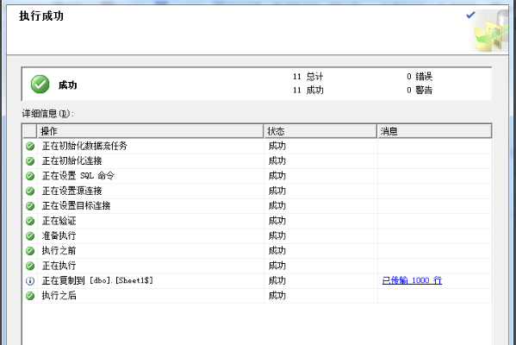Select the row 准备执行

point(257,236)
